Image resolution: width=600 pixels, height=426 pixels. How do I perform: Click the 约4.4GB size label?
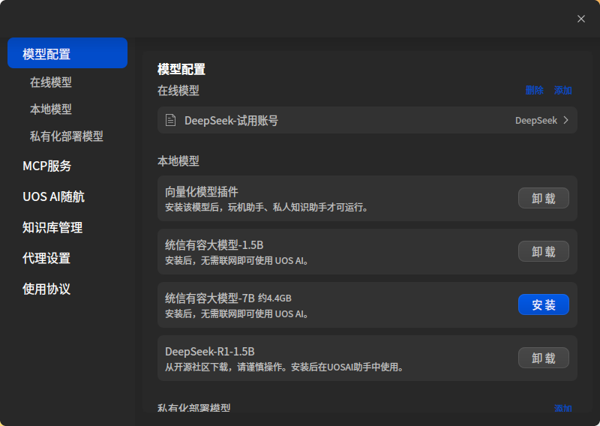[x=274, y=298]
